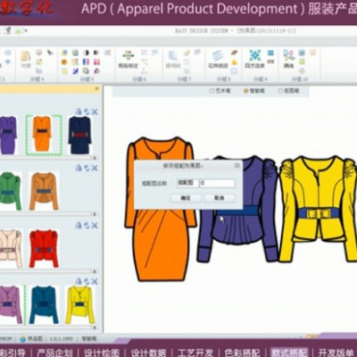Select the tan orange jacket thumbnail

[44, 191]
